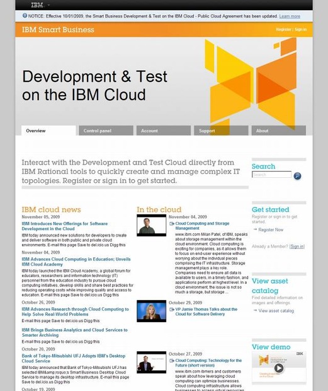Screen dimensions: 328x391
Task: Open IBM Cloud Academy news article
Action: click(x=76, y=262)
